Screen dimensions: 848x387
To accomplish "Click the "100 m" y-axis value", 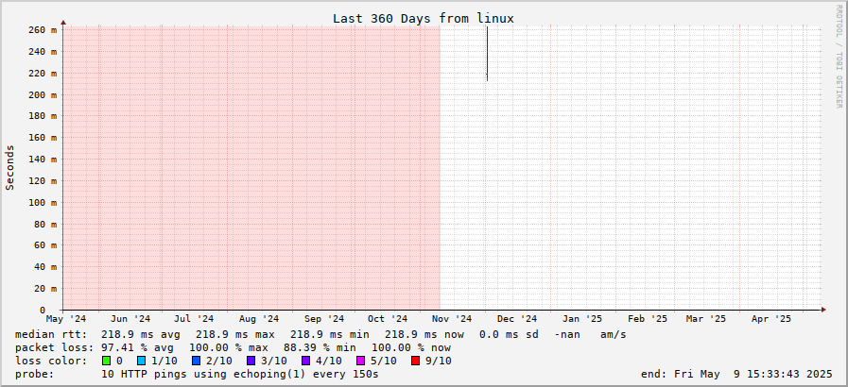I will coord(43,202).
